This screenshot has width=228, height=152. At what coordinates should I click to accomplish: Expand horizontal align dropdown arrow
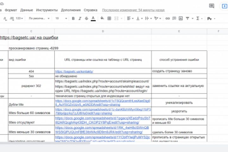tap(133, 18)
